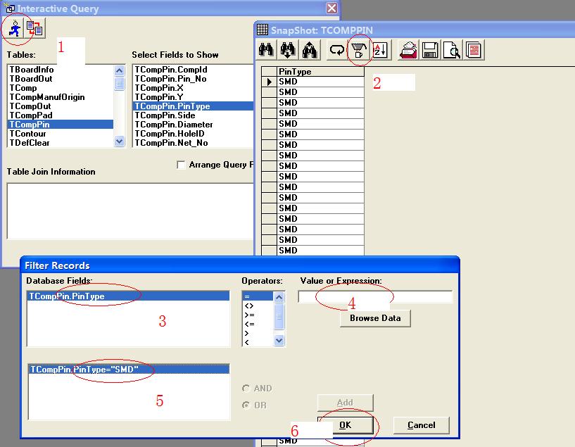Click the refresh loop icon in SnapShot toolbar
This screenshot has height=447, width=575.
pos(336,49)
